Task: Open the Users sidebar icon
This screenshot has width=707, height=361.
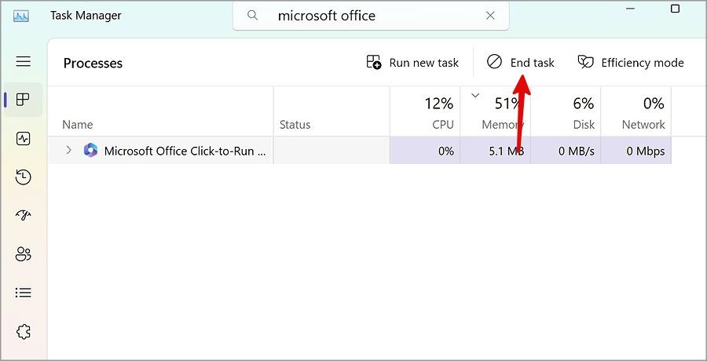Action: (23, 254)
